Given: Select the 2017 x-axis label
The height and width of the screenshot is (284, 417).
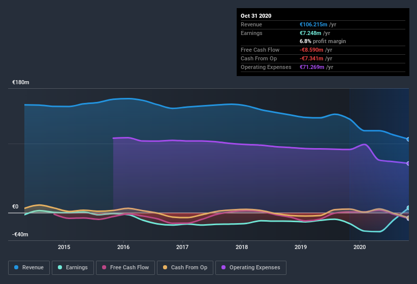Looking at the screenshot, I should [182, 247].
